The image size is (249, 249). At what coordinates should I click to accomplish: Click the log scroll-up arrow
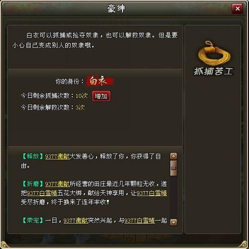(173, 156)
